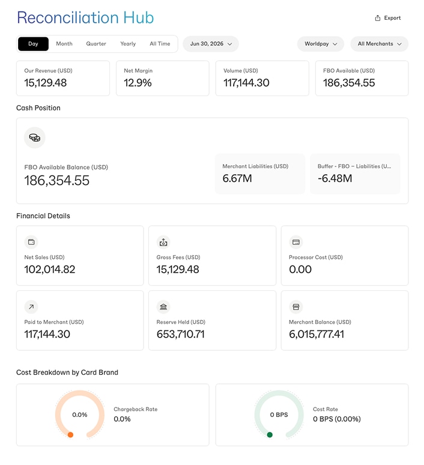Screen dimensions: 424x465
Task: Click the Processor Cost value 0.00
Action: point(300,269)
